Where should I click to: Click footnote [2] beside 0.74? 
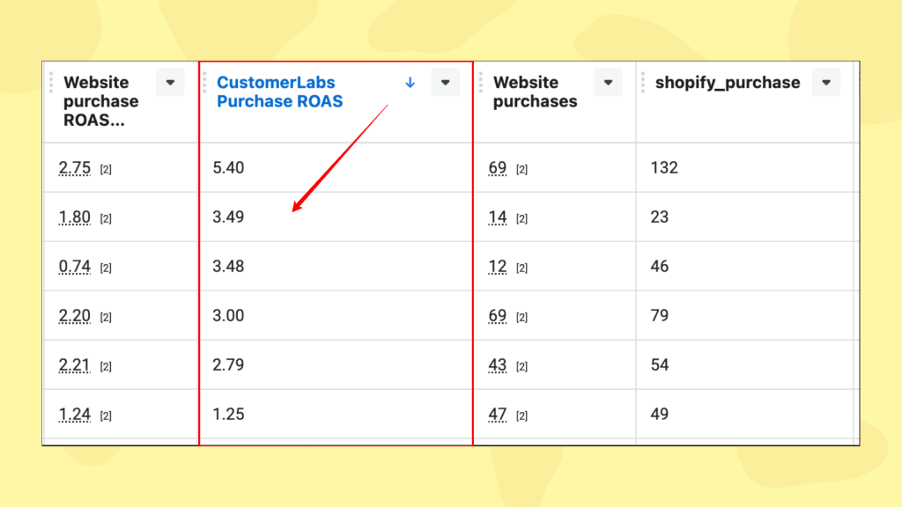[x=106, y=268]
